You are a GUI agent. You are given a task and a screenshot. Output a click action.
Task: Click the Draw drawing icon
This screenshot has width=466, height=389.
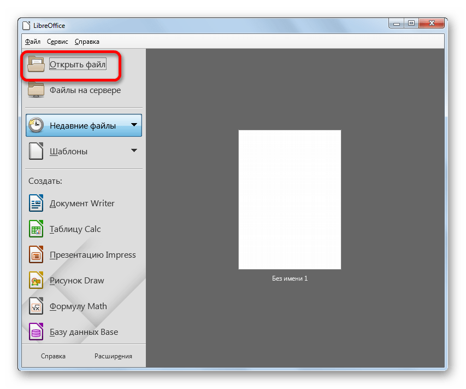[x=36, y=281]
